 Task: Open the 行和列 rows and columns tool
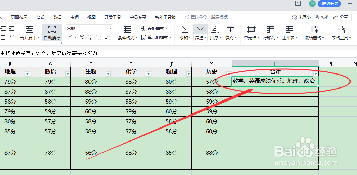271,33
